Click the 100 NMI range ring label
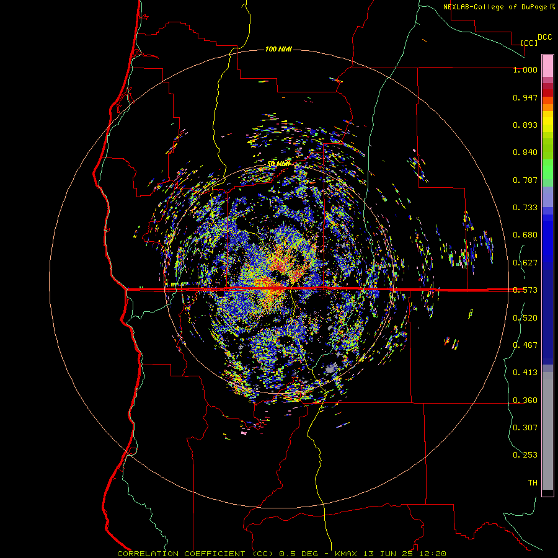Screen dimensions: 558x558 click(278, 49)
